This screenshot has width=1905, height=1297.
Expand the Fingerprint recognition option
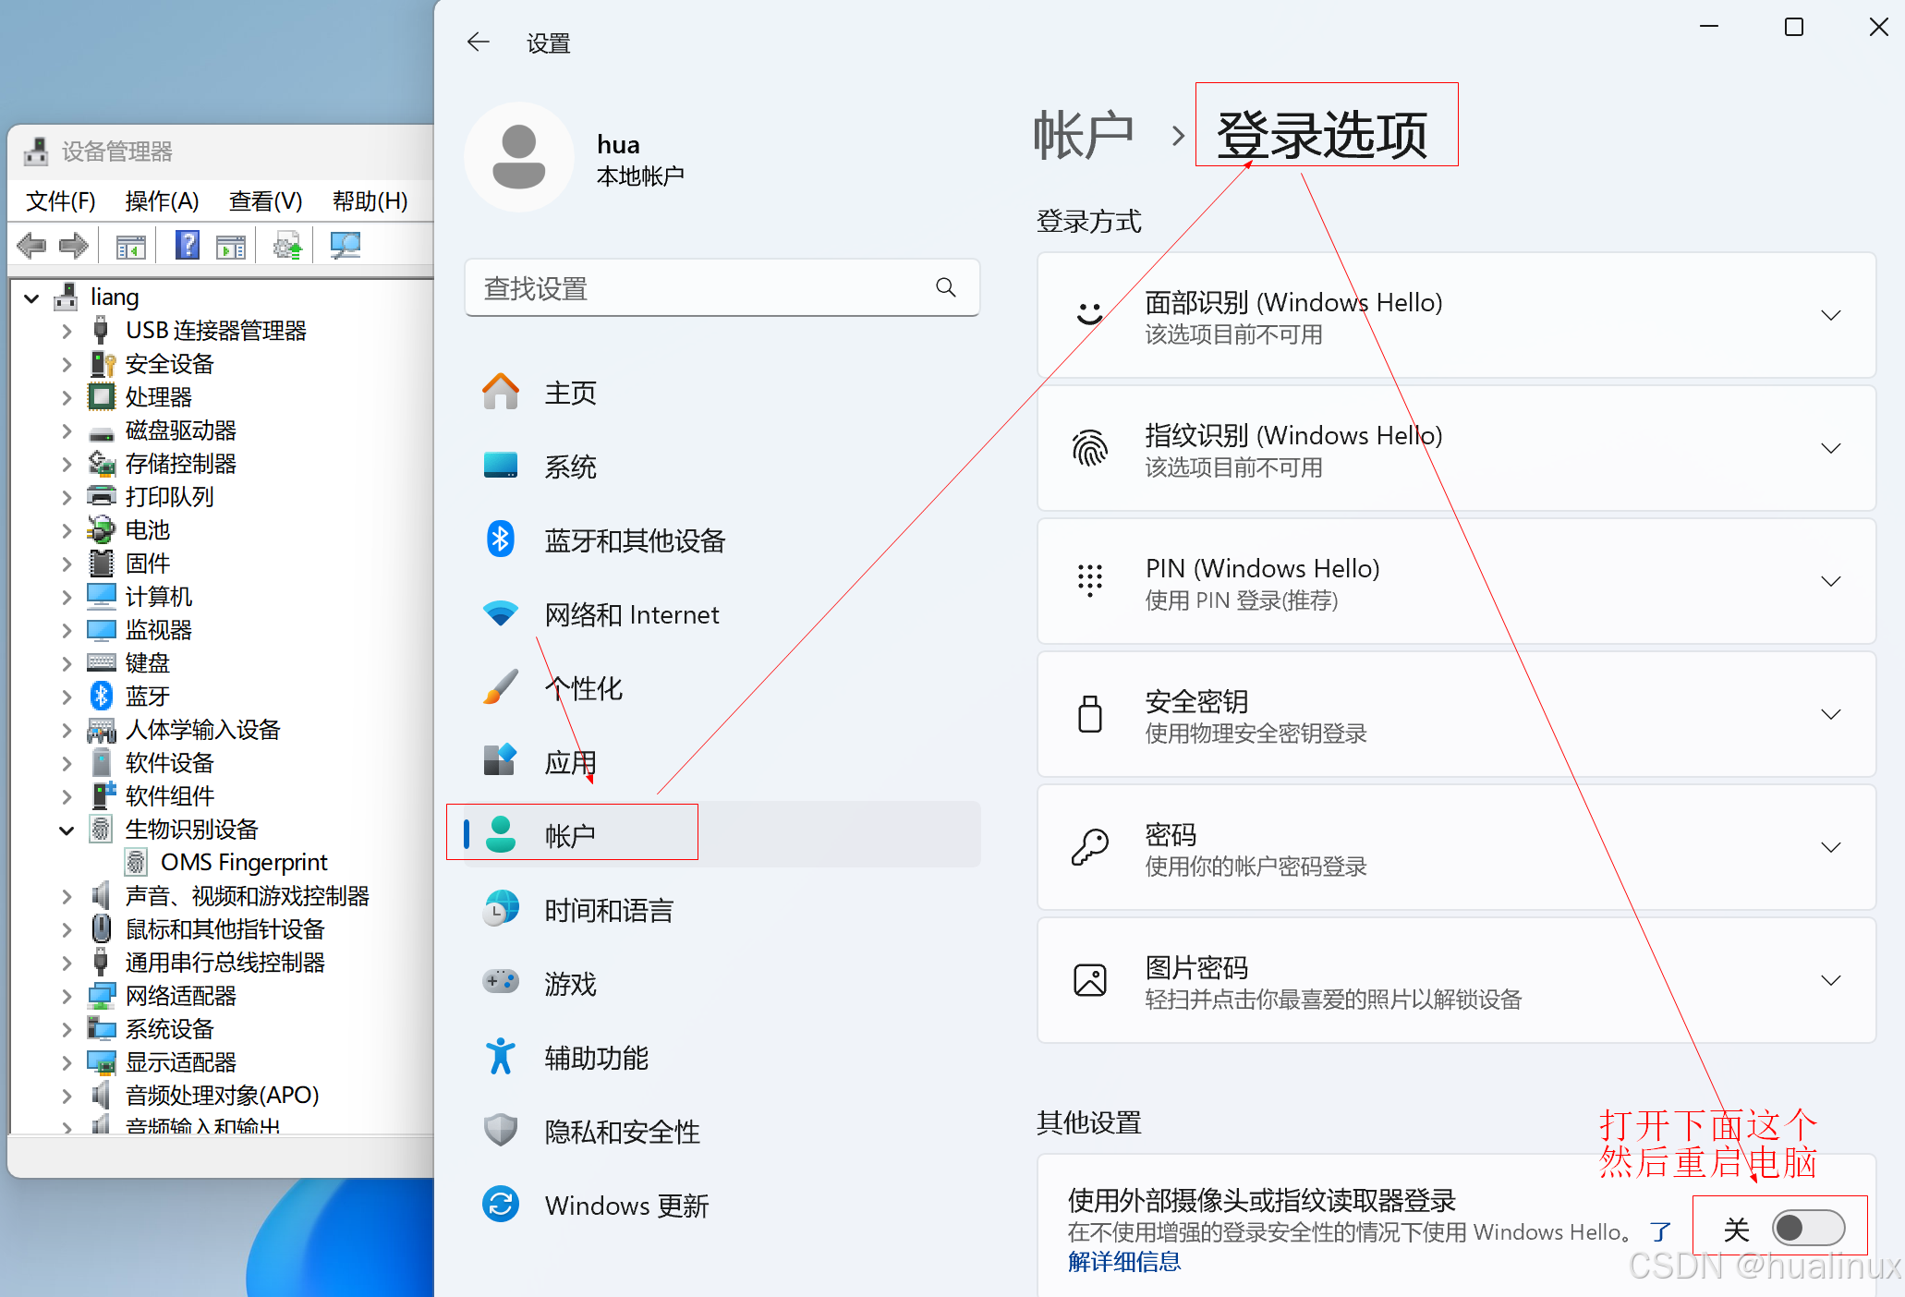pyautogui.click(x=1830, y=448)
